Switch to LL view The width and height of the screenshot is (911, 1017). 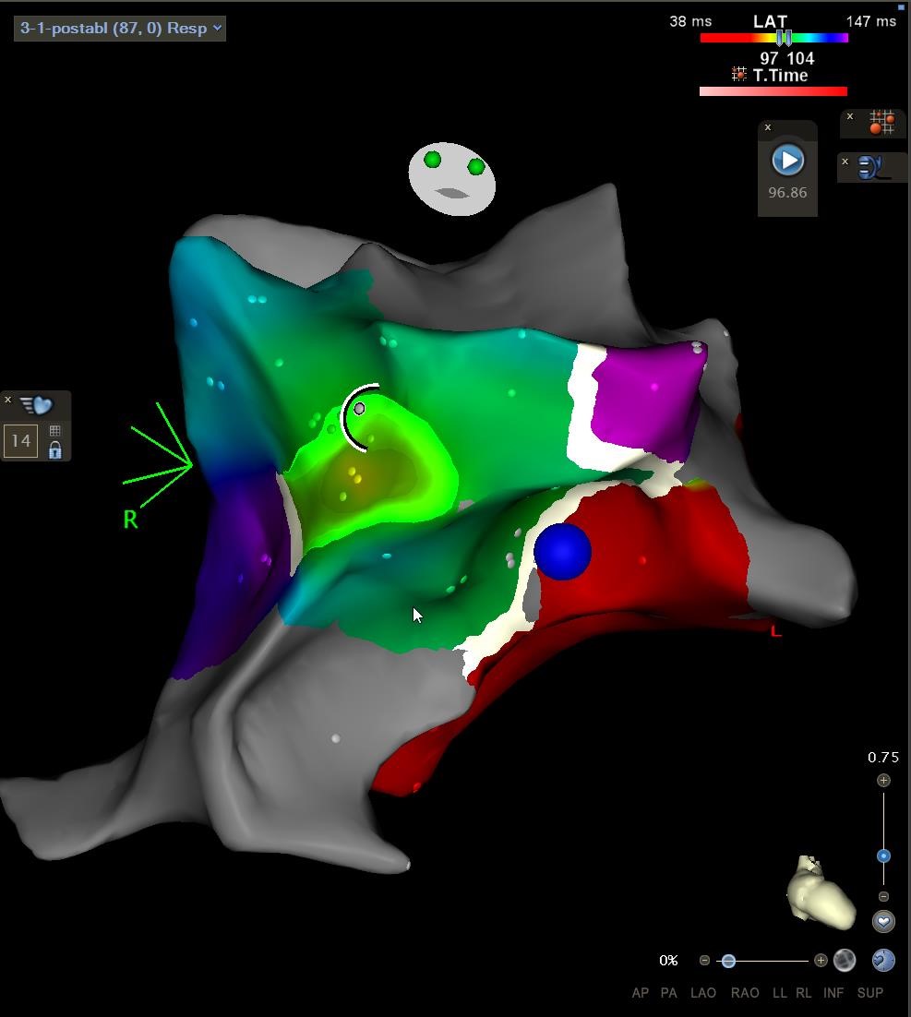point(779,993)
